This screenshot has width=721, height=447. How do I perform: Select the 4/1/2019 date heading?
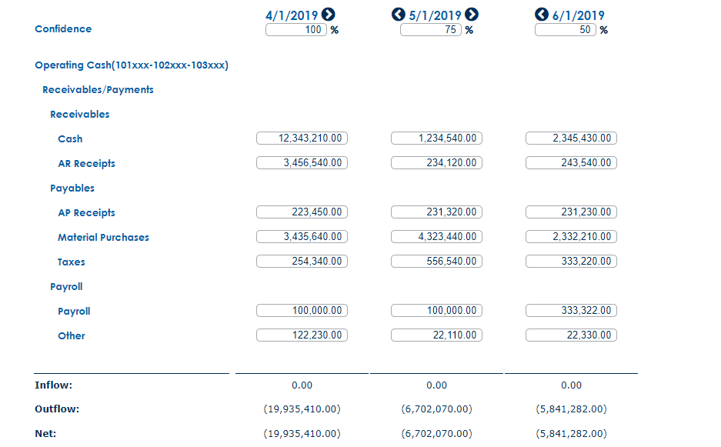coord(292,15)
